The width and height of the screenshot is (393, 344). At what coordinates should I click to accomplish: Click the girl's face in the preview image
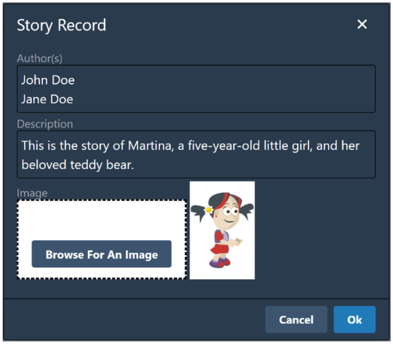pos(228,214)
